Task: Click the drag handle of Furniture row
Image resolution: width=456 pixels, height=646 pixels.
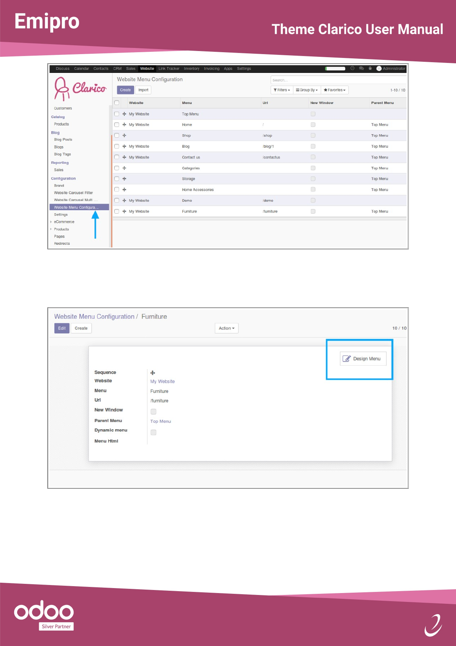Action: 124,211
